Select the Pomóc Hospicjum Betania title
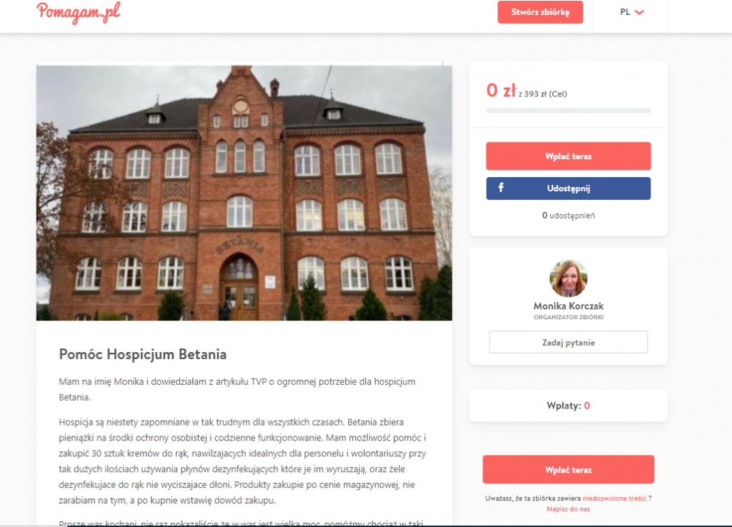Screen dimensions: 732x527 (142, 354)
